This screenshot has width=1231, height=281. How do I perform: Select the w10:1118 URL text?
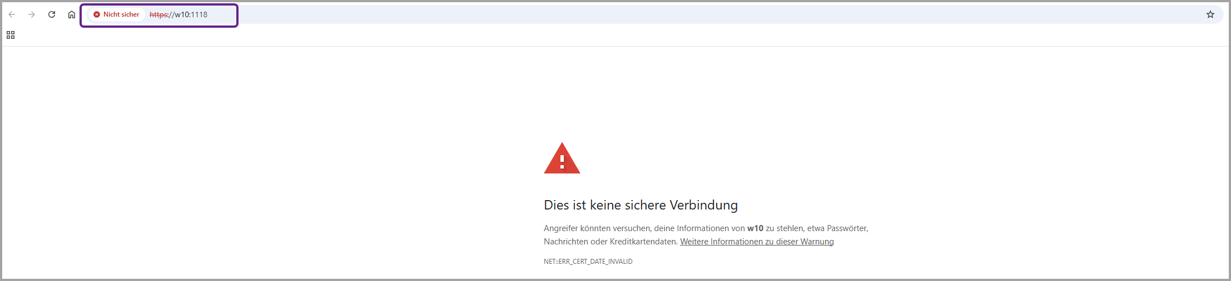(x=191, y=14)
